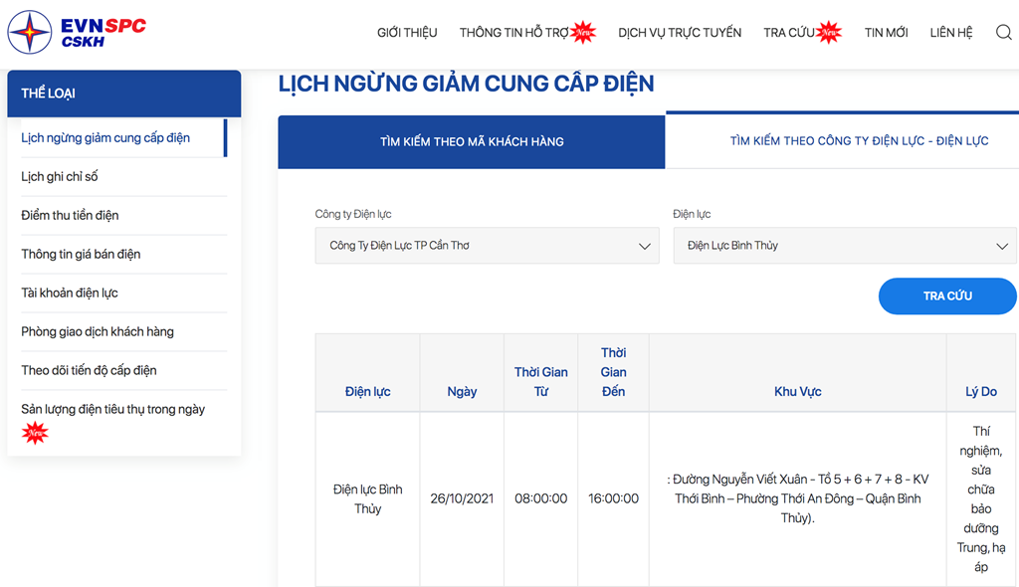1019x587 pixels.
Task: Open Thông tin giá bán điện link
Action: [81, 254]
